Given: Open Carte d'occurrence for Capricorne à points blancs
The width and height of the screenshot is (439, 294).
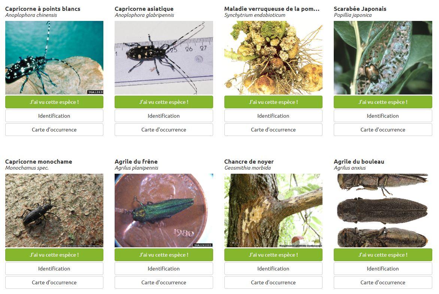Looking at the screenshot, I should pyautogui.click(x=54, y=130).
